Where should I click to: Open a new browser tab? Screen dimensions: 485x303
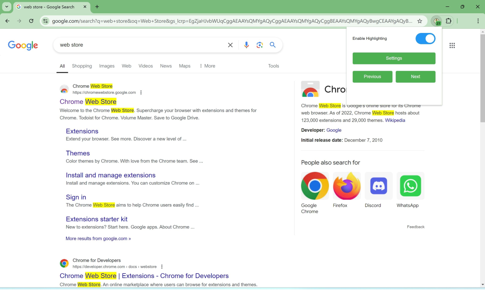tap(97, 7)
